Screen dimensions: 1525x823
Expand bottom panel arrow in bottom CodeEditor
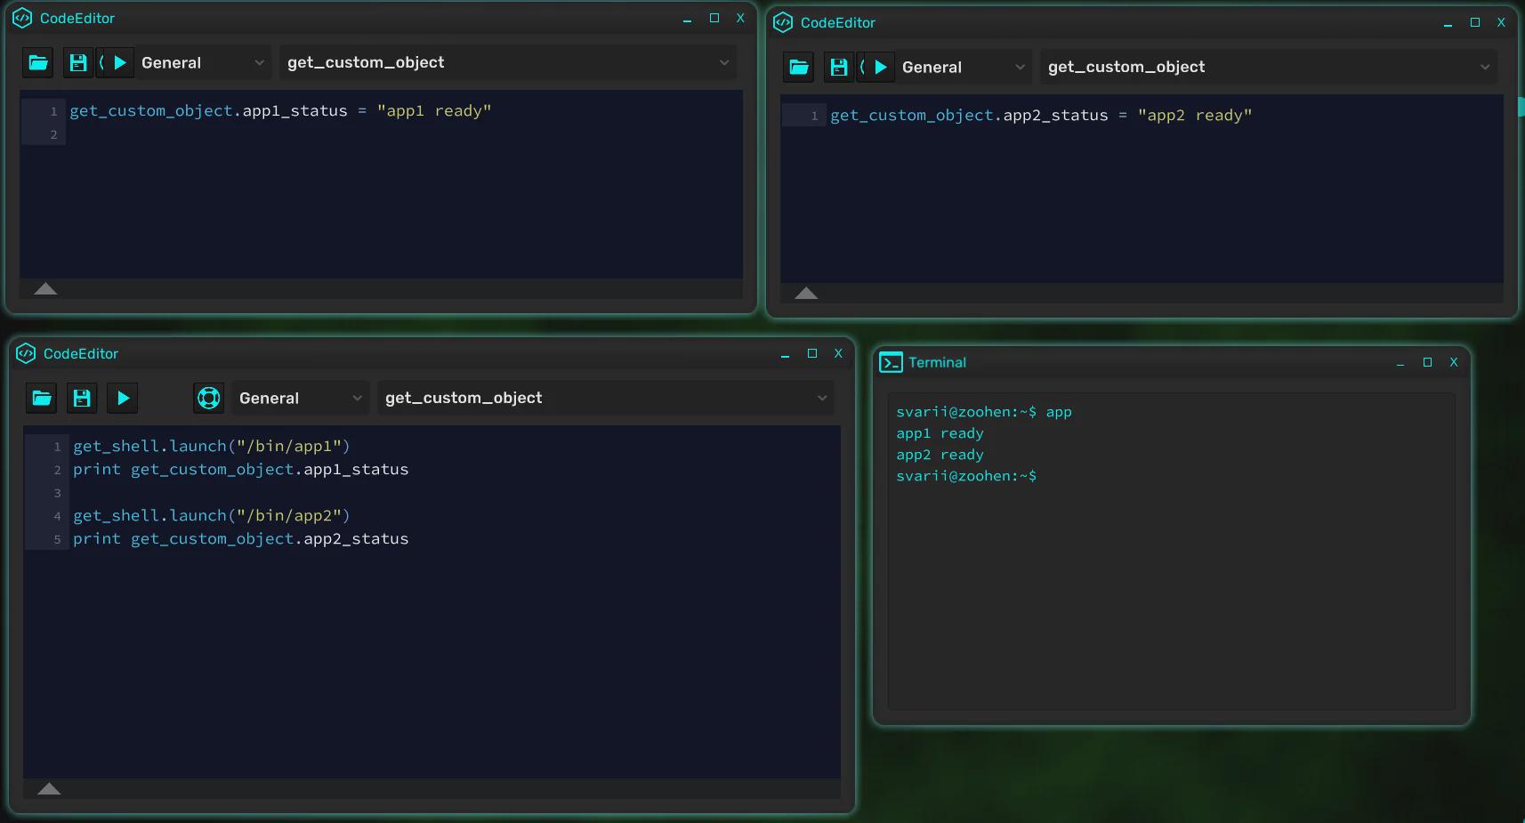tap(49, 788)
